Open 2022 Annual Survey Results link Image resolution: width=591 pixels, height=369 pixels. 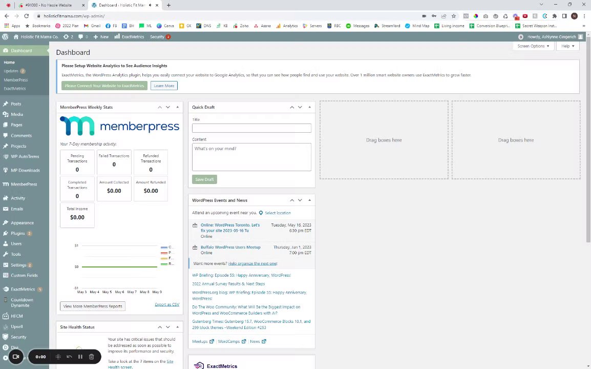click(228, 284)
